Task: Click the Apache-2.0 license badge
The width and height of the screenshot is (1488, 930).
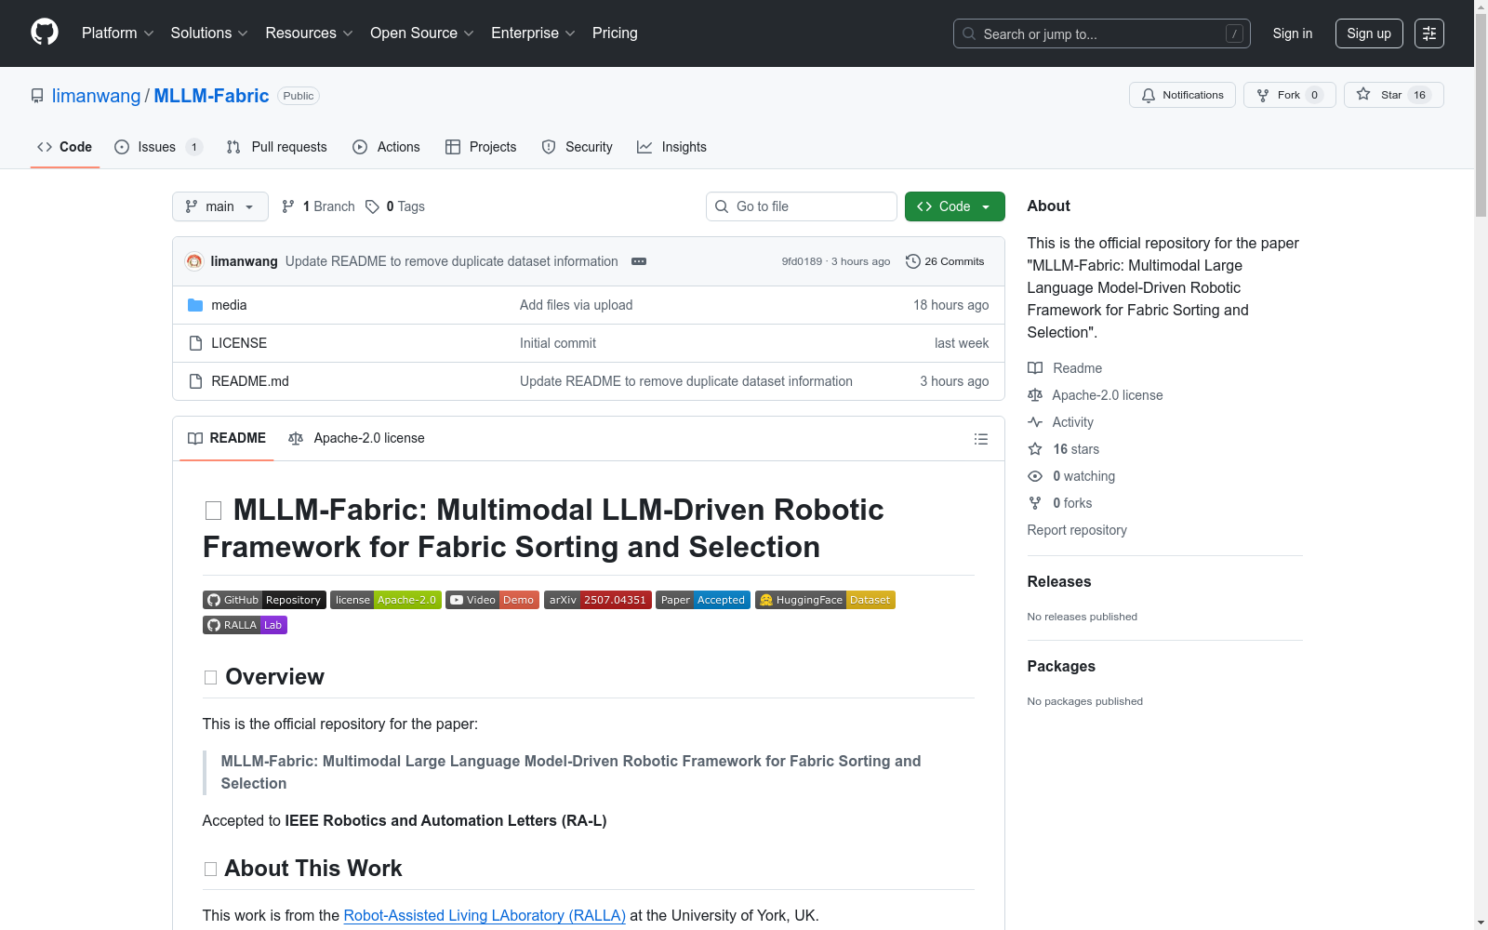Action: point(385,600)
